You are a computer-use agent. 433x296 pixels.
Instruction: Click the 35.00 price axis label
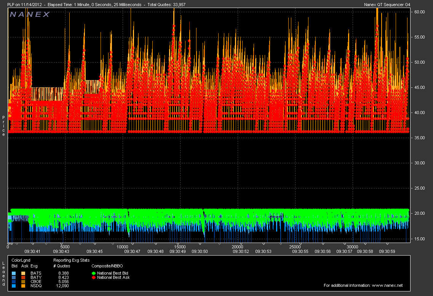click(419, 138)
